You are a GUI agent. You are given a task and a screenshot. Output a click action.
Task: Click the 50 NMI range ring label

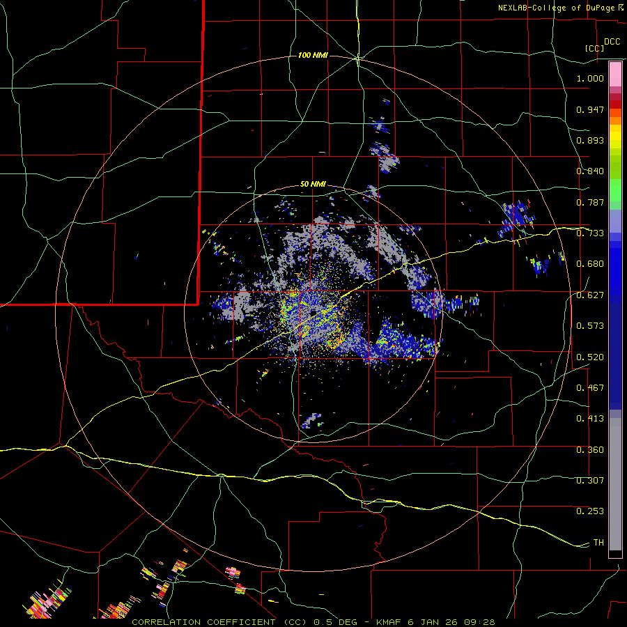(x=313, y=184)
